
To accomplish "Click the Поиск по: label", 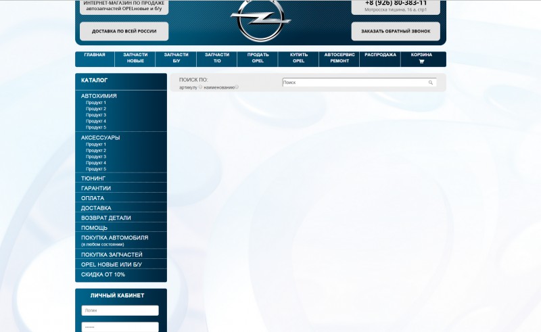I will (193, 80).
